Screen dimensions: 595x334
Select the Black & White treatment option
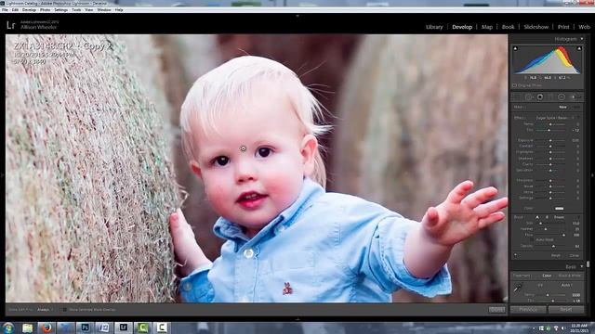point(570,276)
